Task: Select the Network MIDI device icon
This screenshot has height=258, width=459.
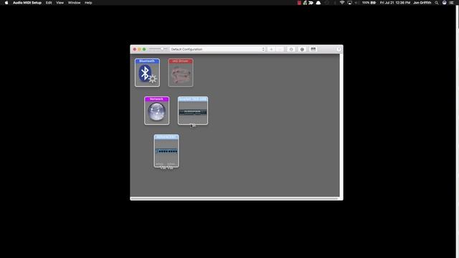Action: point(156,110)
